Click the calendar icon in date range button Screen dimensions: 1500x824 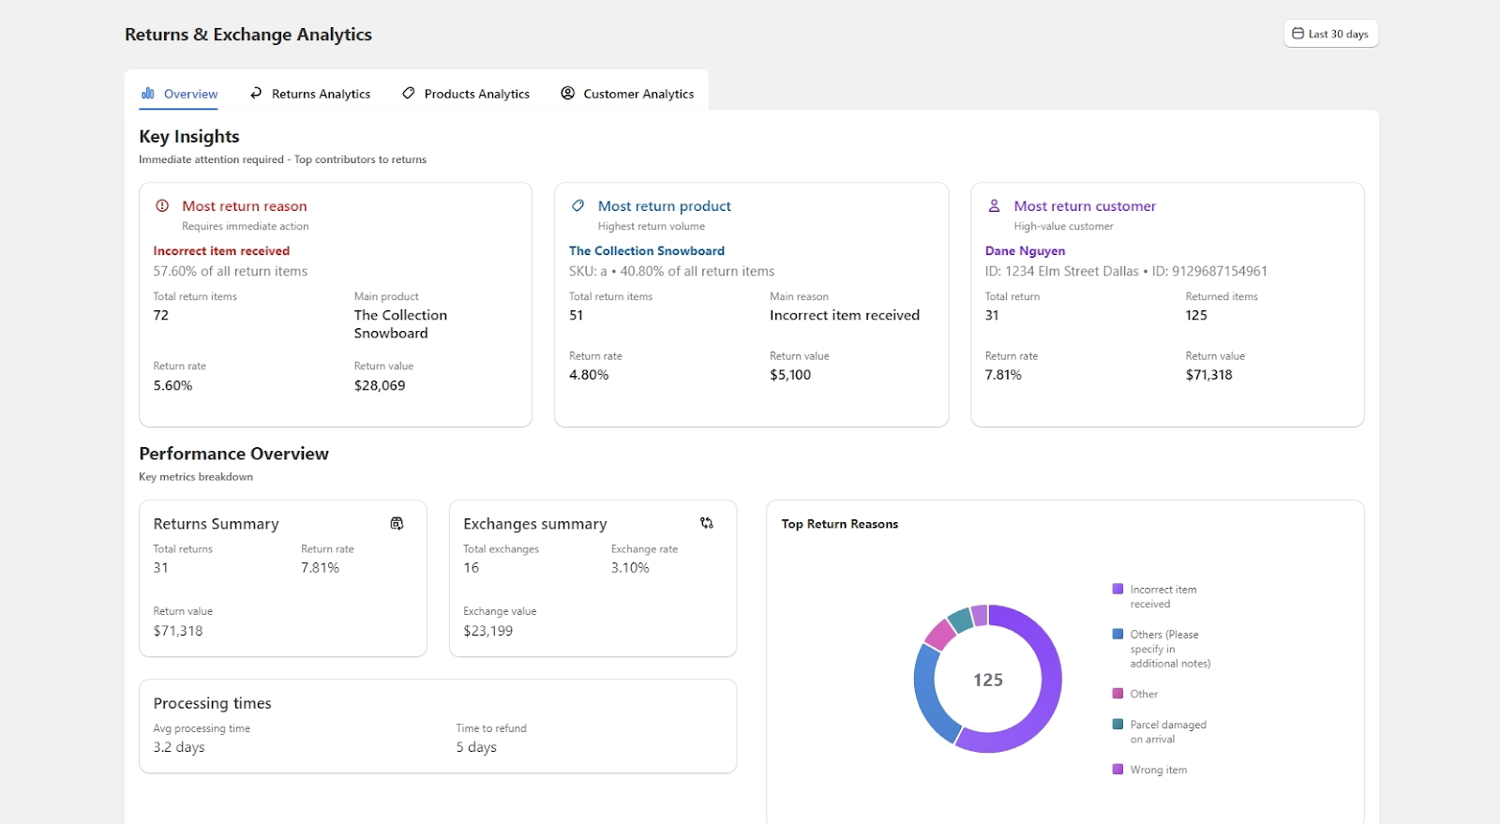pyautogui.click(x=1298, y=34)
